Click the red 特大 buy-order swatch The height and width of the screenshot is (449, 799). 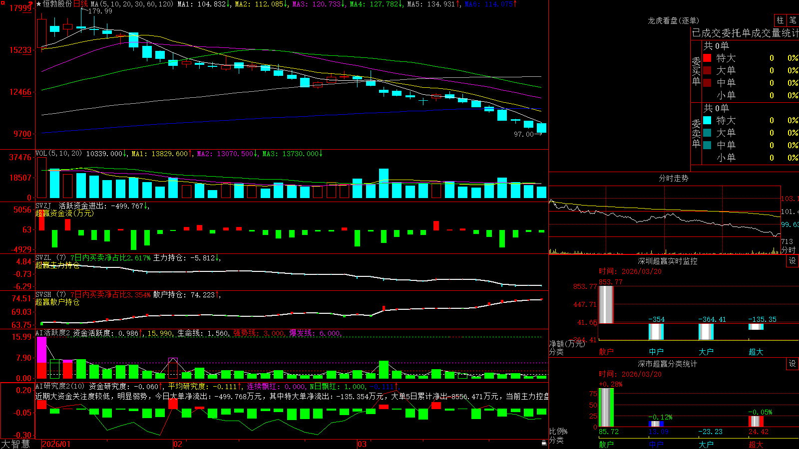[707, 58]
